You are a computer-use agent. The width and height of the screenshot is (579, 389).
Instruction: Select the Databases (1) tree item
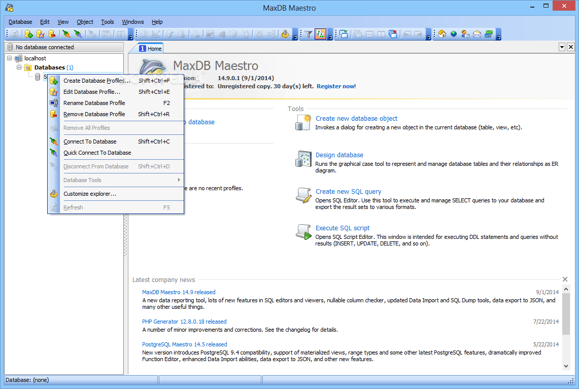click(54, 67)
